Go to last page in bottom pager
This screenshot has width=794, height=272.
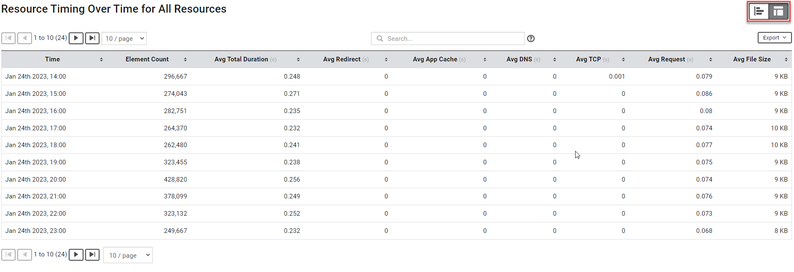92,254
